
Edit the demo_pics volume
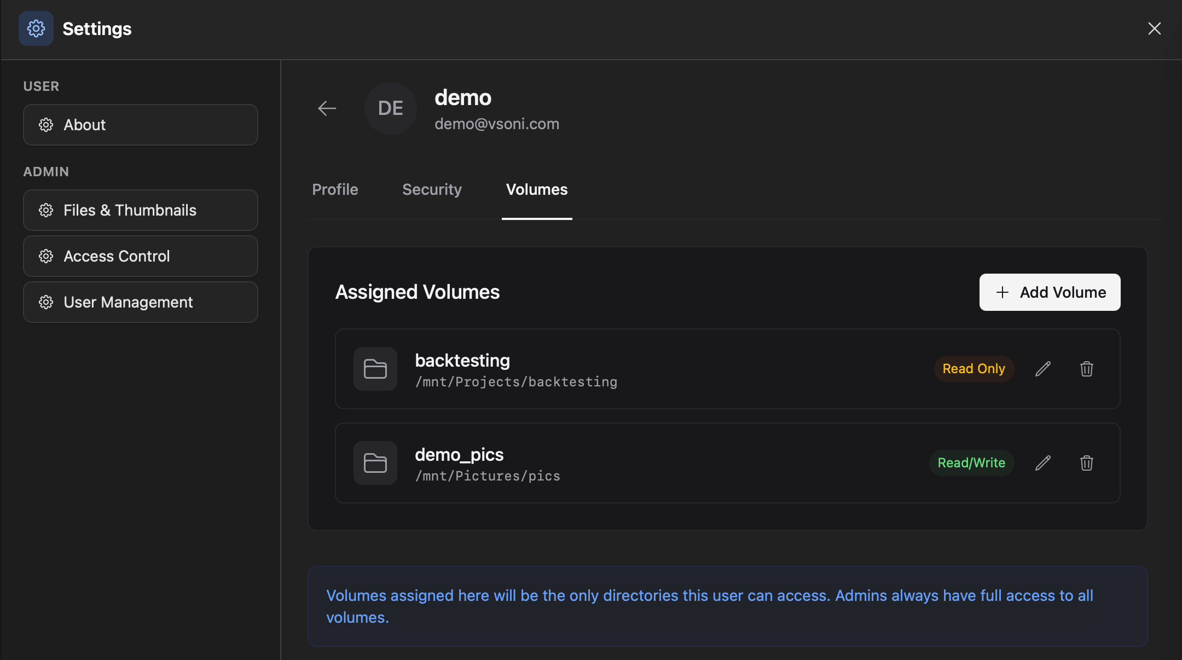coord(1042,463)
